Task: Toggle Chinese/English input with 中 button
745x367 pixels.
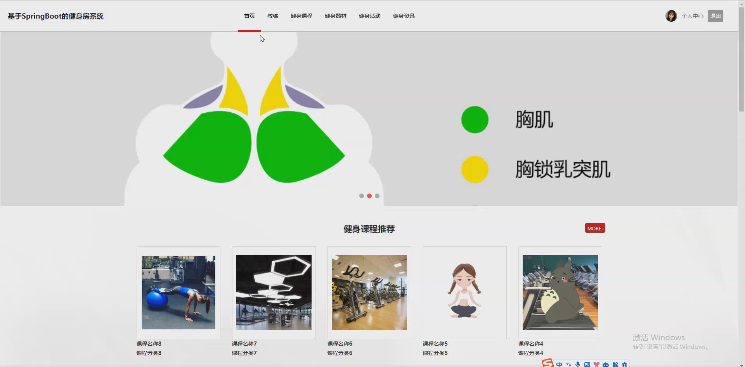Action: pos(559,364)
